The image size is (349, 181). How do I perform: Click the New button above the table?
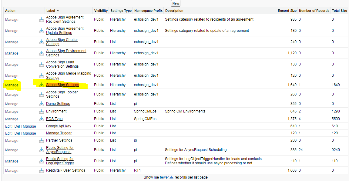[176, 3]
